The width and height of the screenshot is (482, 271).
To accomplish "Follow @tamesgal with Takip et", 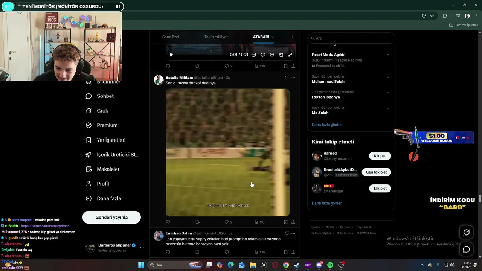I will tap(380, 188).
